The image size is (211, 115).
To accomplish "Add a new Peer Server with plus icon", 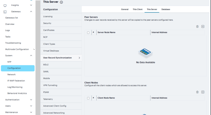I will [203, 27].
